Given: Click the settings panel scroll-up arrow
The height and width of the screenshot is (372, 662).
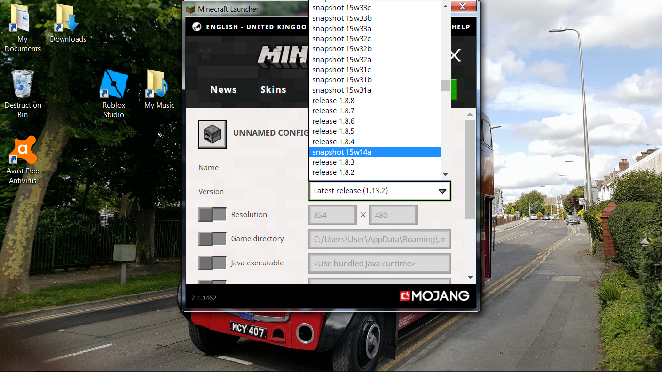Looking at the screenshot, I should (470, 114).
